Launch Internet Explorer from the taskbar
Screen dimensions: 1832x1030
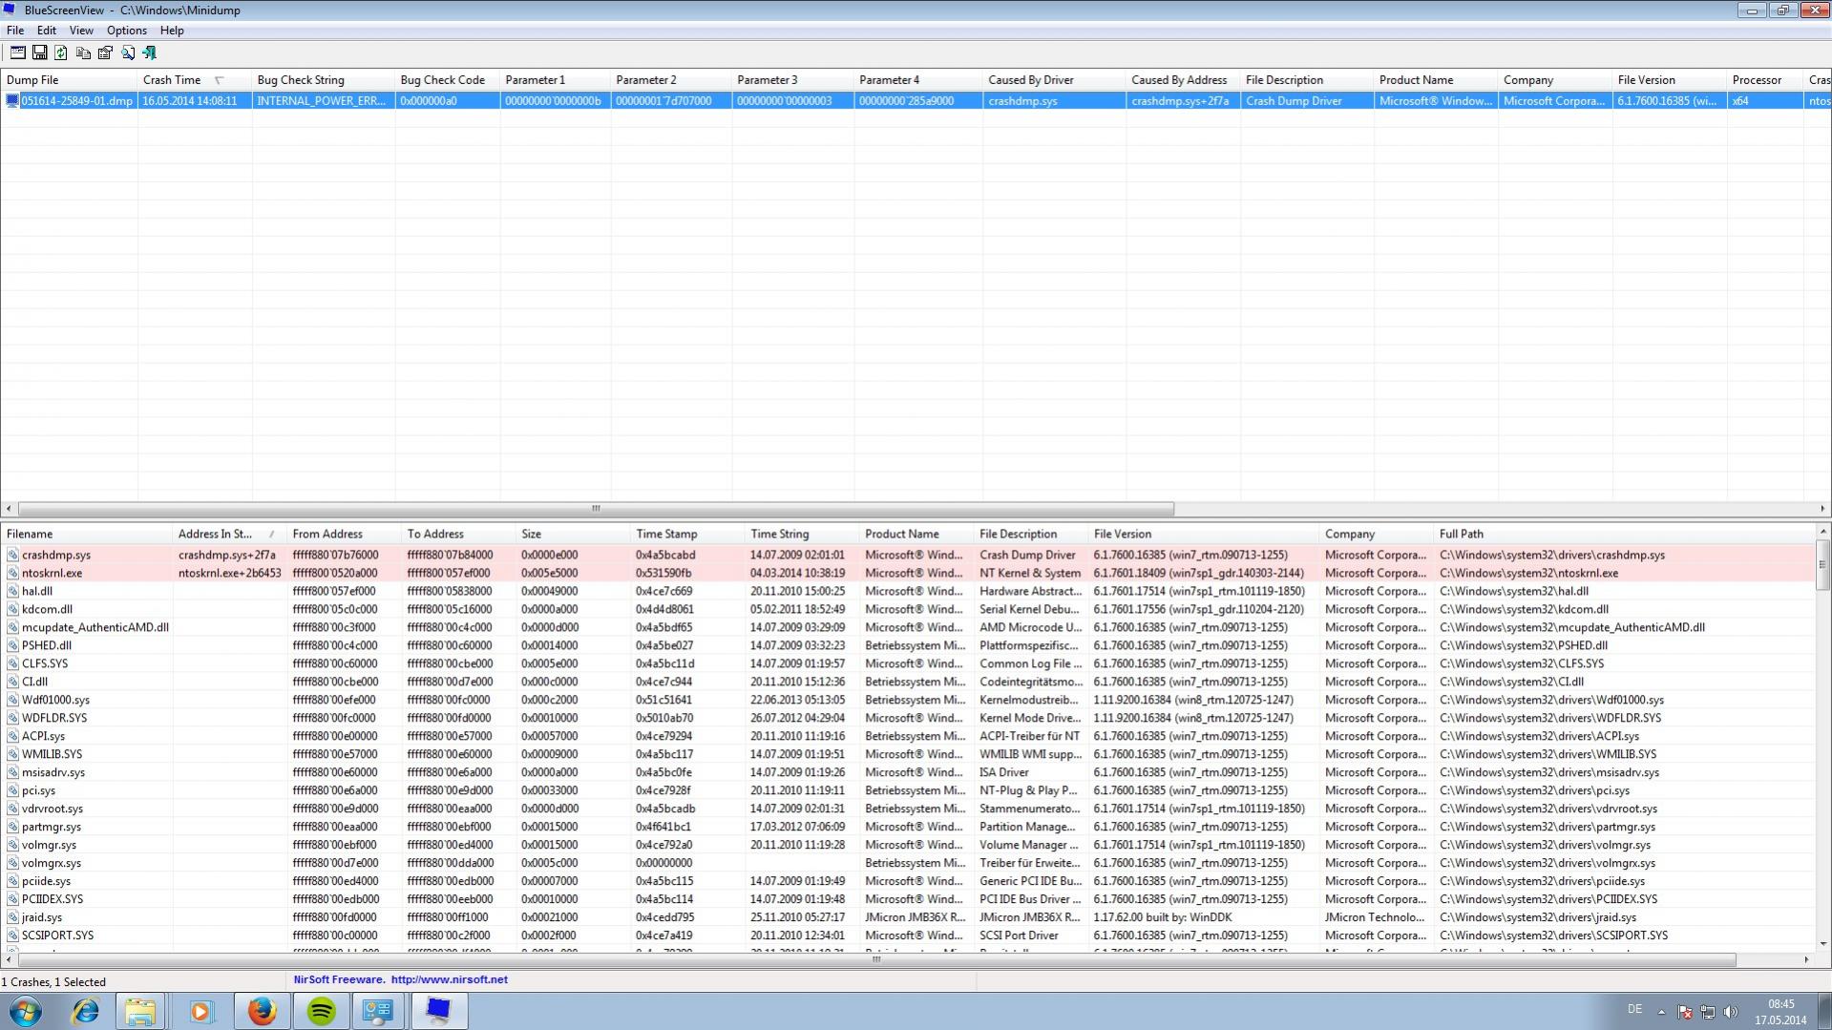86,1011
